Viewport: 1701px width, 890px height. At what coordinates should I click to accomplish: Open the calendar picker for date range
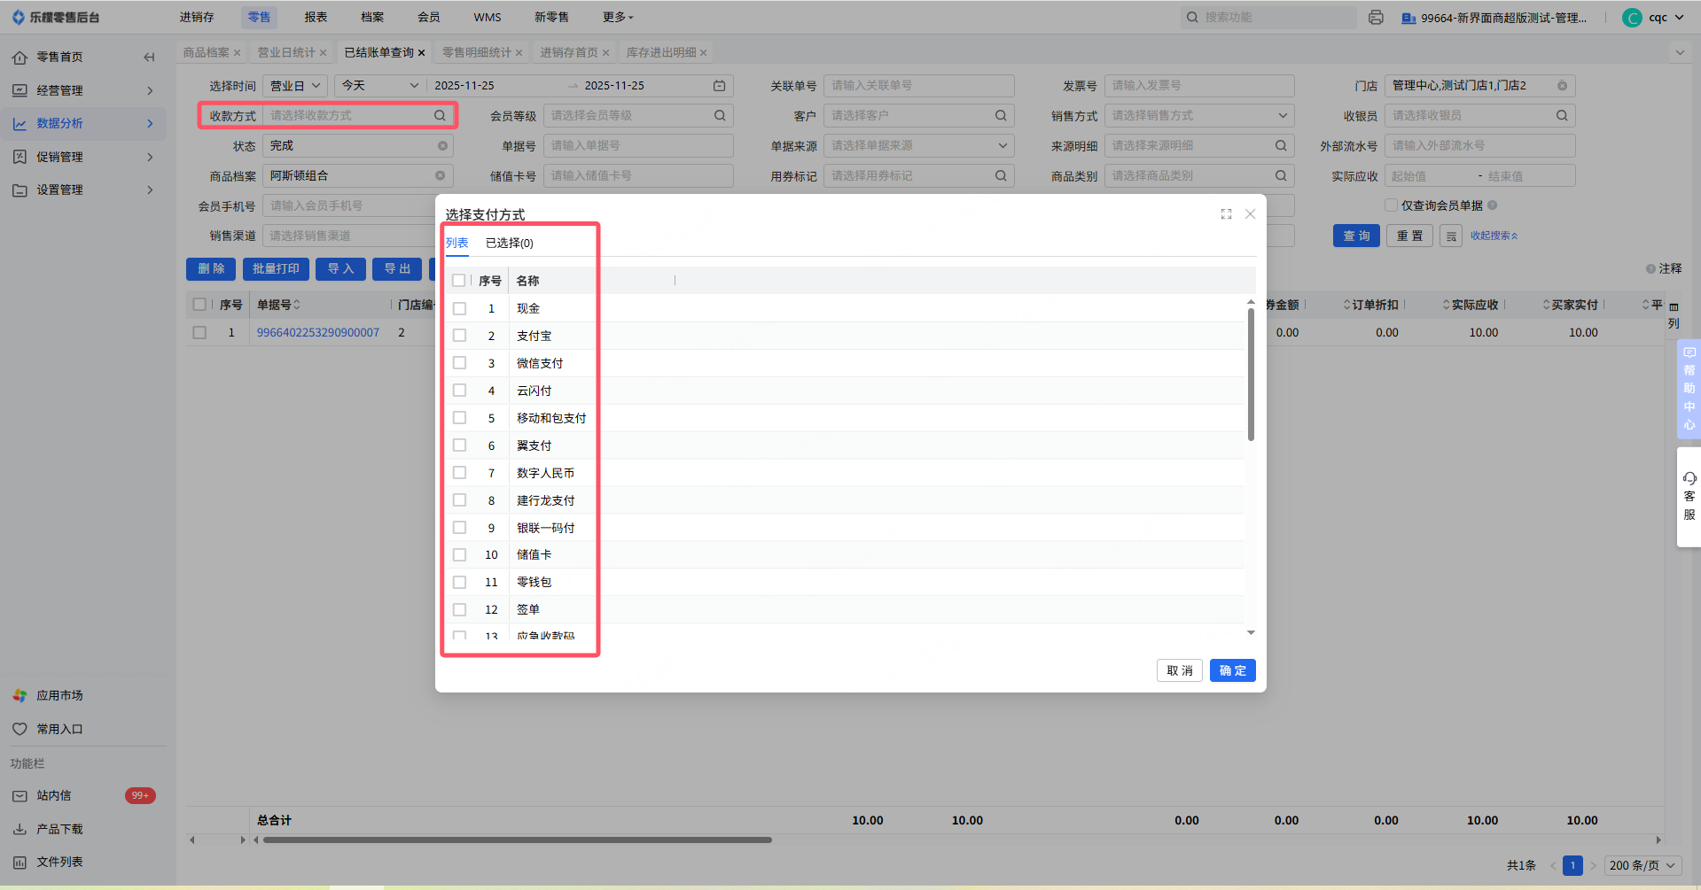point(720,86)
